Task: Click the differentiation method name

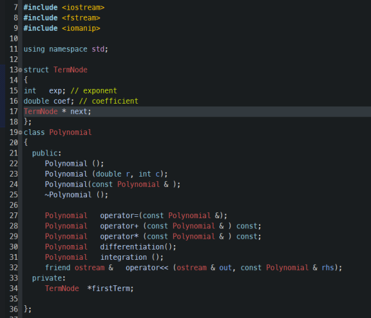Action: point(132,247)
